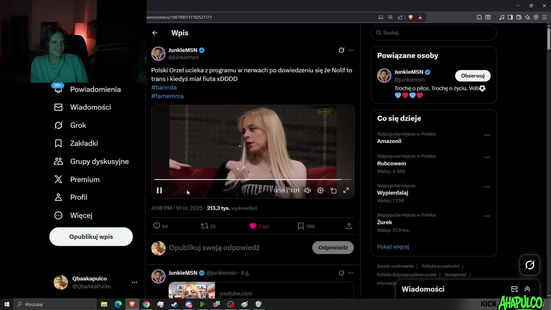Go back using the arrow beside Wpis
This screenshot has width=551, height=310.
click(155, 33)
